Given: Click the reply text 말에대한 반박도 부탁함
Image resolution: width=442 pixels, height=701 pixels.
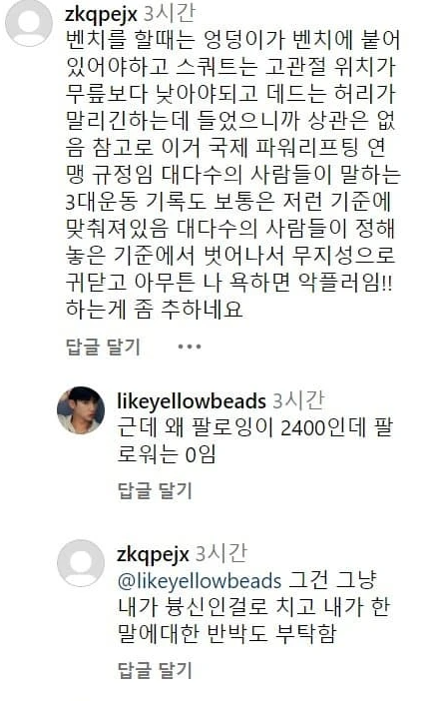Looking at the screenshot, I should coord(226,633).
